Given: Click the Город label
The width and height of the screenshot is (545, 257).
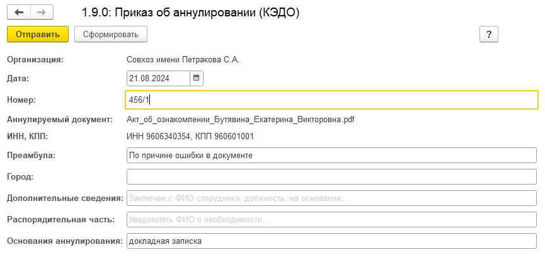Looking at the screenshot, I should [20, 177].
